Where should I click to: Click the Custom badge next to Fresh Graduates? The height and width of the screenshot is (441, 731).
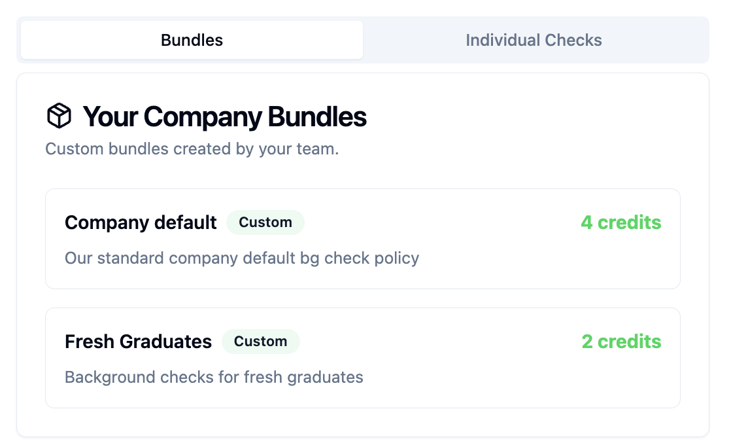[x=261, y=342]
